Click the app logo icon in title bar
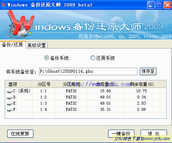This screenshot has width=172, height=143. click(3, 5)
